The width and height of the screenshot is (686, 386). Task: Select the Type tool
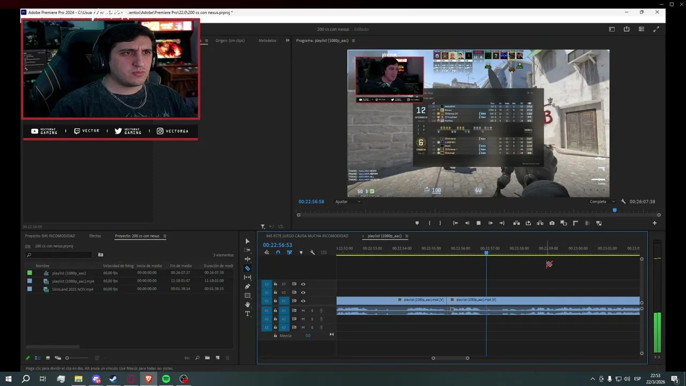click(x=247, y=314)
